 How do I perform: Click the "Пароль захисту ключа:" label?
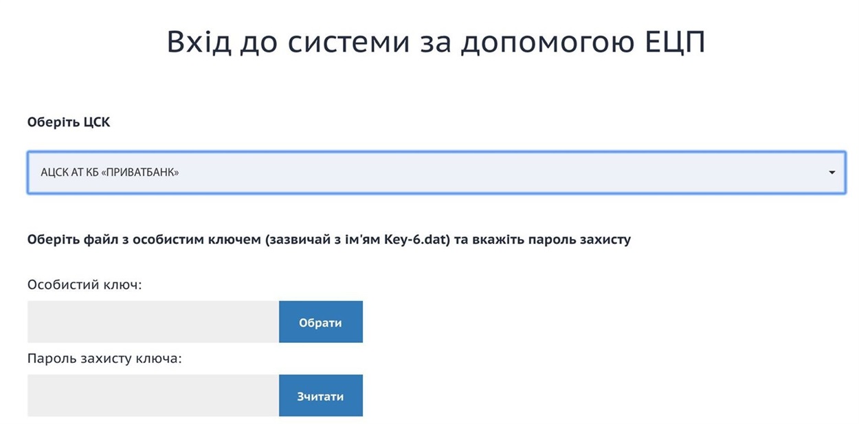click(104, 358)
